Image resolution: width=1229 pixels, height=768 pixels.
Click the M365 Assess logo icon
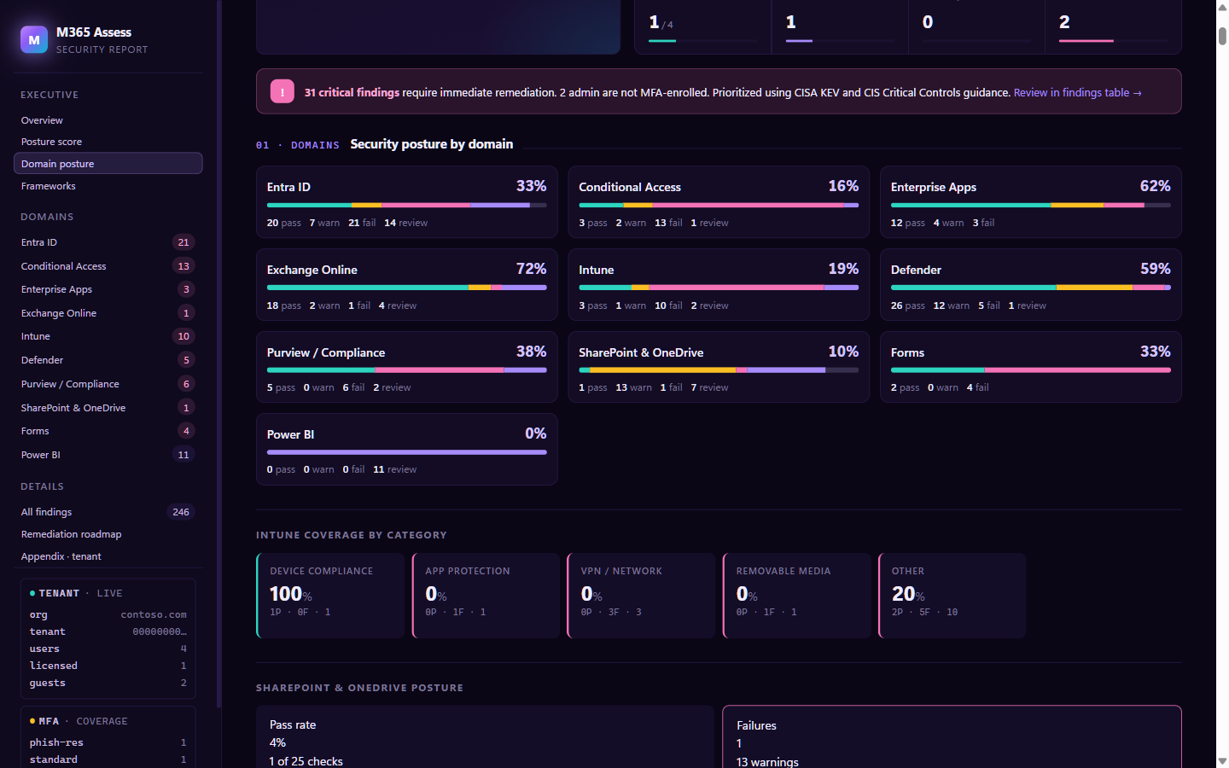coord(34,38)
